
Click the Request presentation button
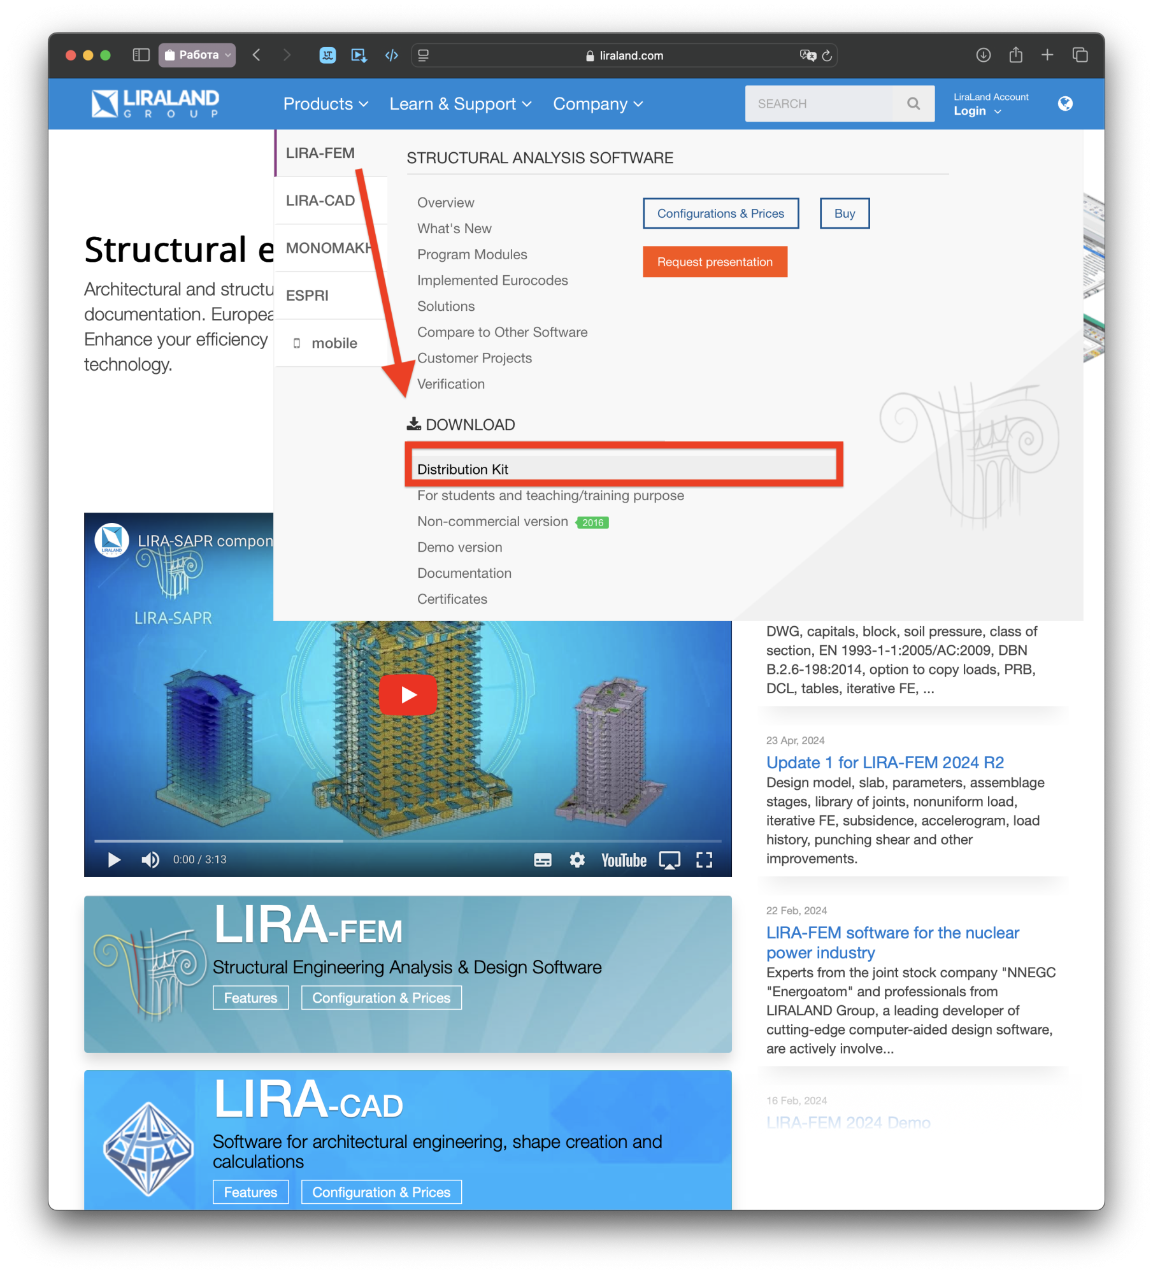(x=715, y=262)
